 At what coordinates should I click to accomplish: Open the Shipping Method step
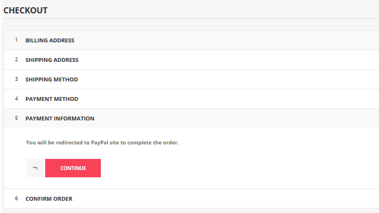(x=52, y=80)
